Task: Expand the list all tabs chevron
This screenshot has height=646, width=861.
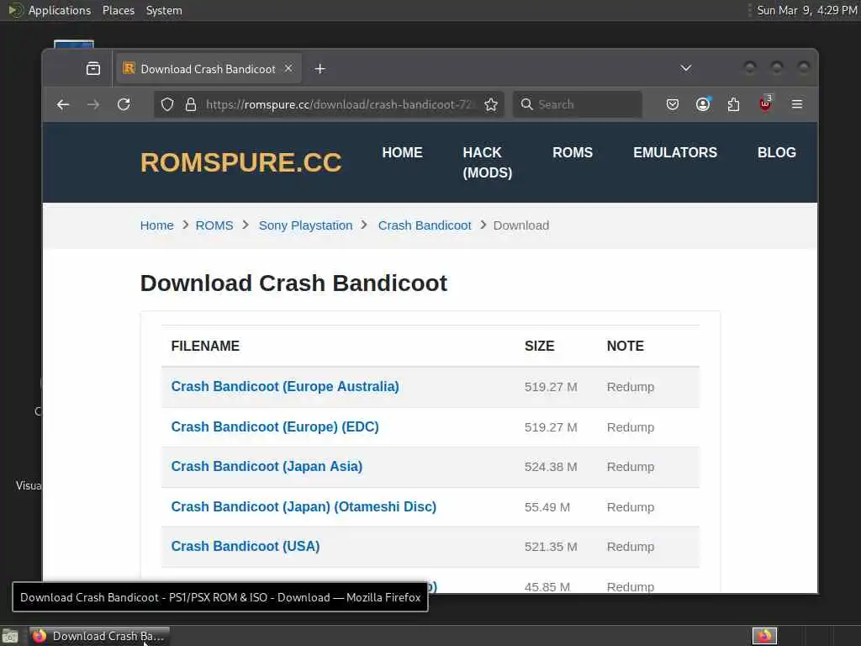Action: [x=686, y=68]
